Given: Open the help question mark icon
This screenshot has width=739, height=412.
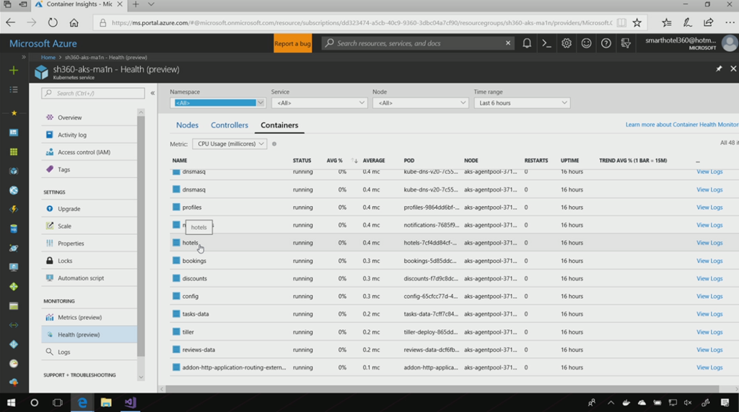Looking at the screenshot, I should point(605,43).
